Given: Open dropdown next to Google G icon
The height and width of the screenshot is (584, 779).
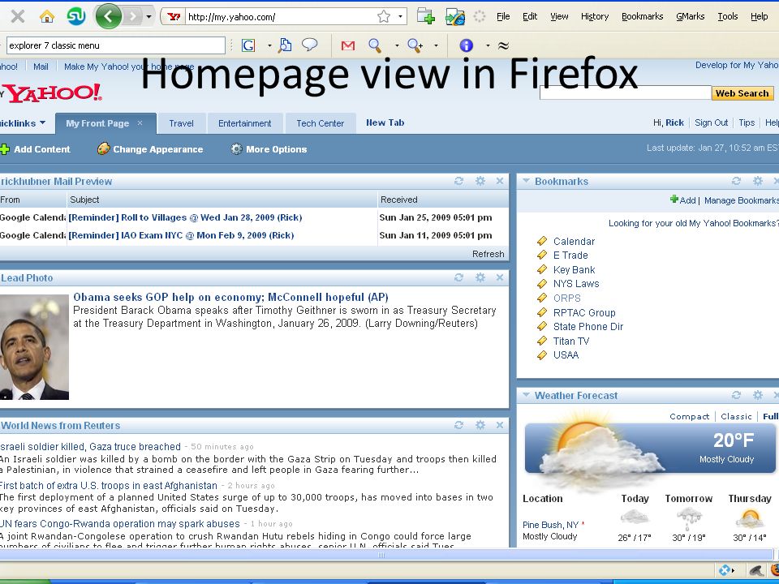Looking at the screenshot, I should [x=269, y=45].
